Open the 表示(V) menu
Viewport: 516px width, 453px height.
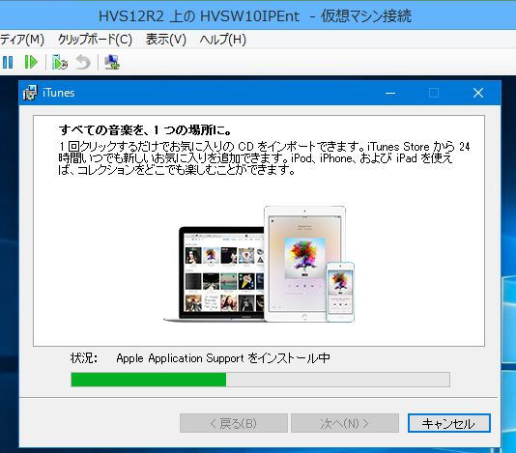click(166, 40)
